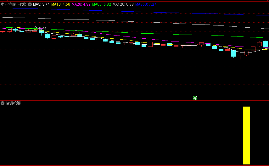Select the magenta MA20: 4.99 label
Viewport: 269px width, 166px height.
[81, 4]
